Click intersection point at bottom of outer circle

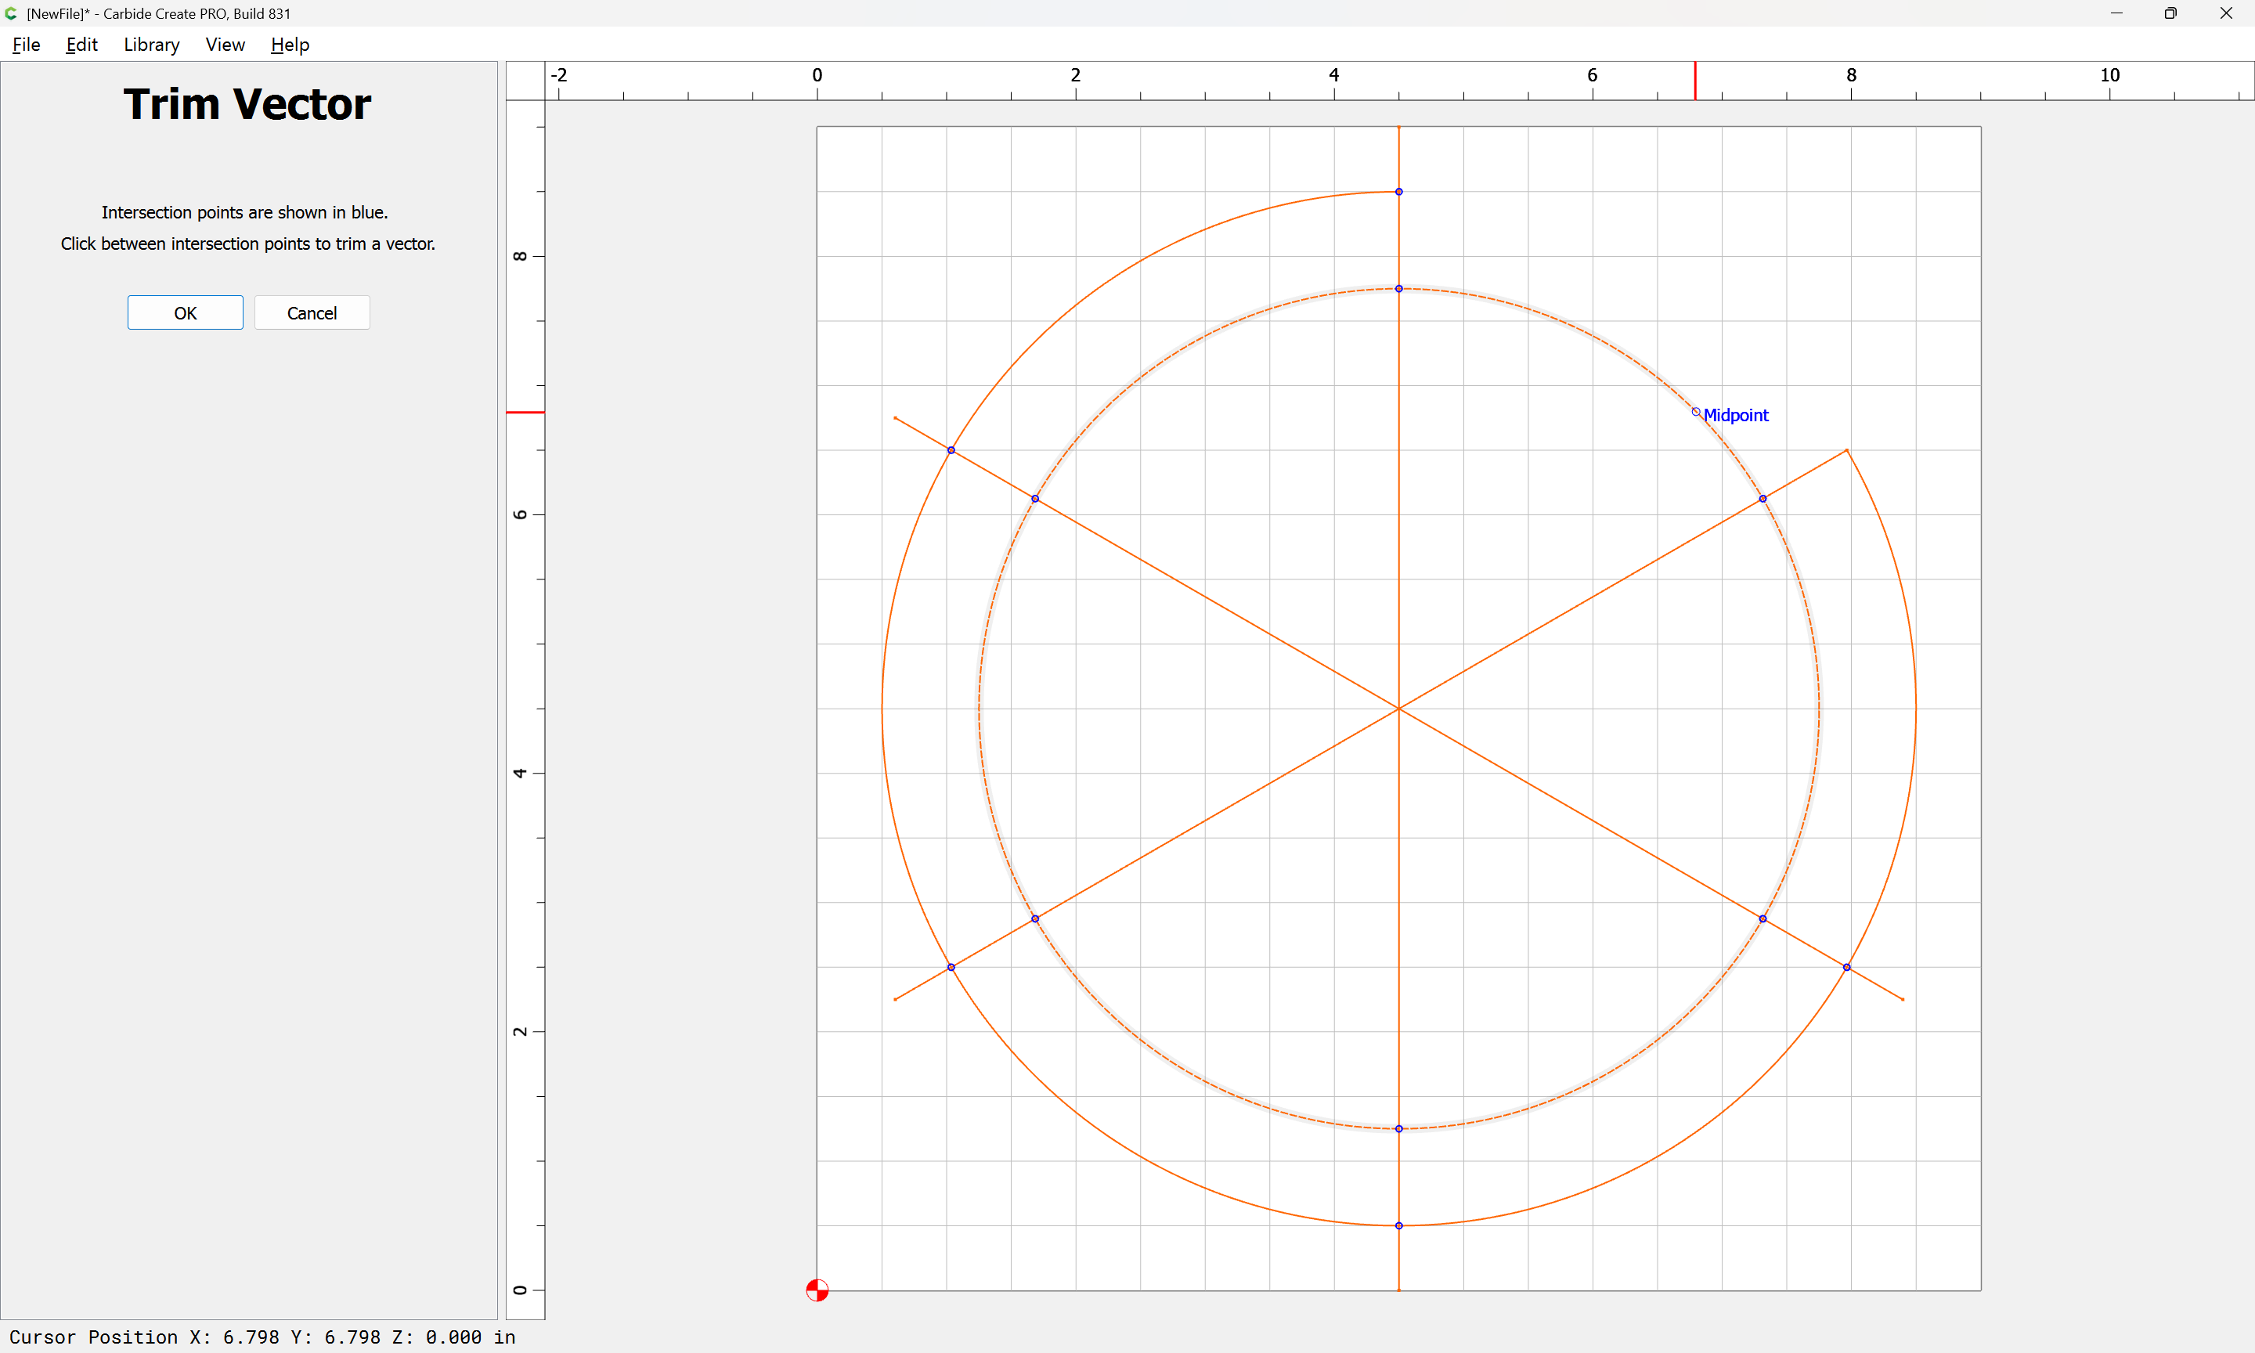[x=1398, y=1225]
